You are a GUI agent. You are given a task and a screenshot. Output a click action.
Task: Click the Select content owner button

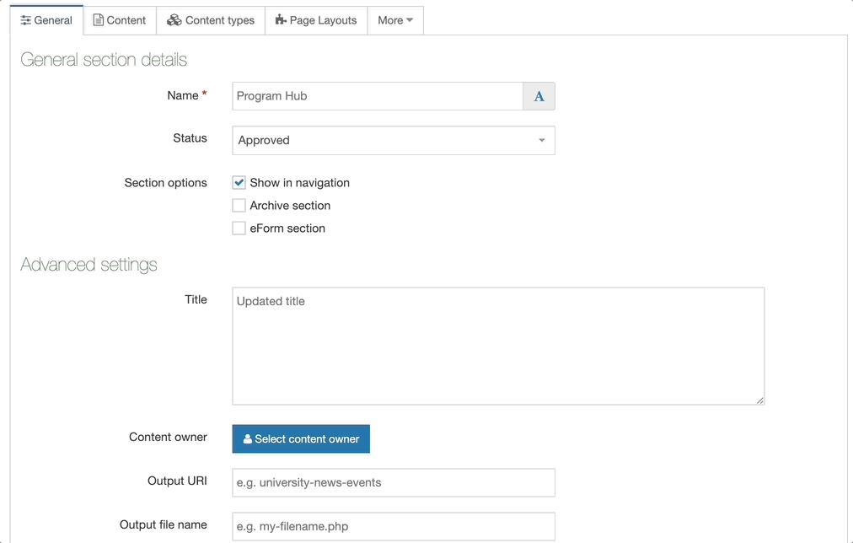pyautogui.click(x=301, y=438)
